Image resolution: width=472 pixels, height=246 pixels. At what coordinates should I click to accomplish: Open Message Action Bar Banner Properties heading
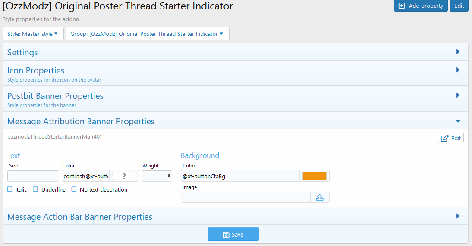tap(80, 217)
